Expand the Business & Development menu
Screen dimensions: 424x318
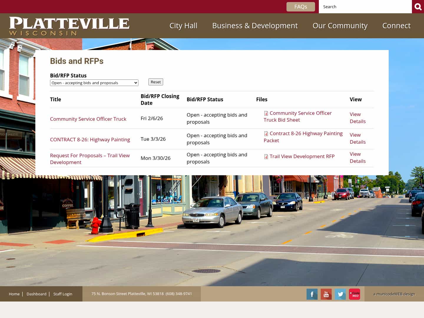pos(255,26)
